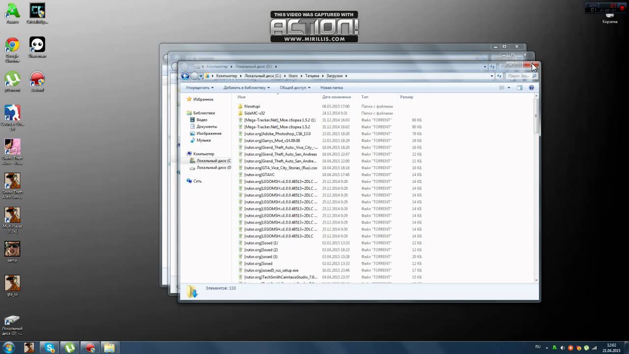
Task: Select Grand Theft Auto San Andreas desktop icon
Action: tap(12, 186)
